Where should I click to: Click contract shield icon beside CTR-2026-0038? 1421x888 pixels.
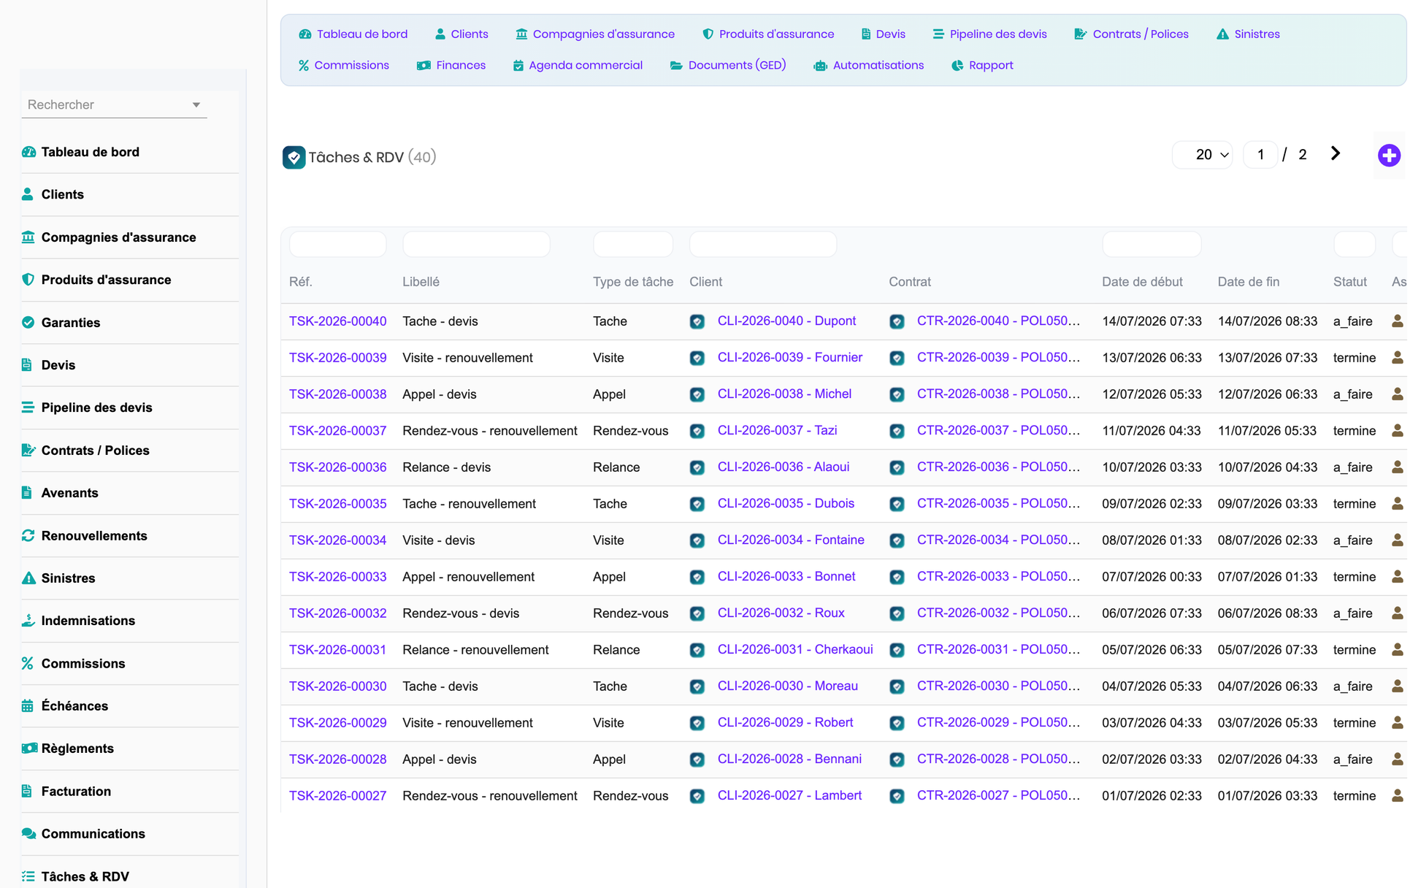pos(897,394)
